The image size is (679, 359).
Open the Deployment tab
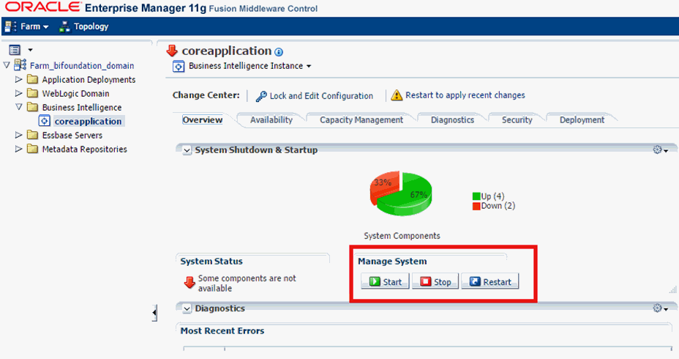tap(582, 120)
